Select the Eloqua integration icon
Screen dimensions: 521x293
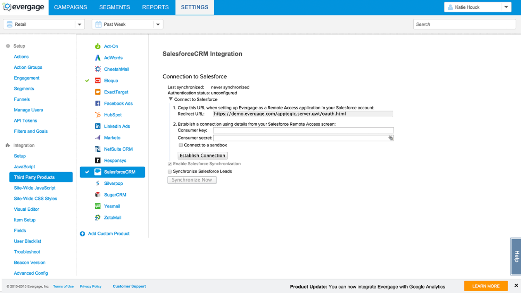point(98,80)
